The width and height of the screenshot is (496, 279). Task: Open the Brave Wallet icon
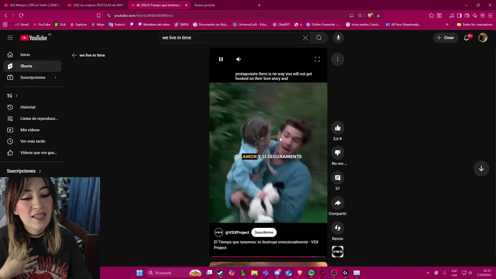click(467, 15)
